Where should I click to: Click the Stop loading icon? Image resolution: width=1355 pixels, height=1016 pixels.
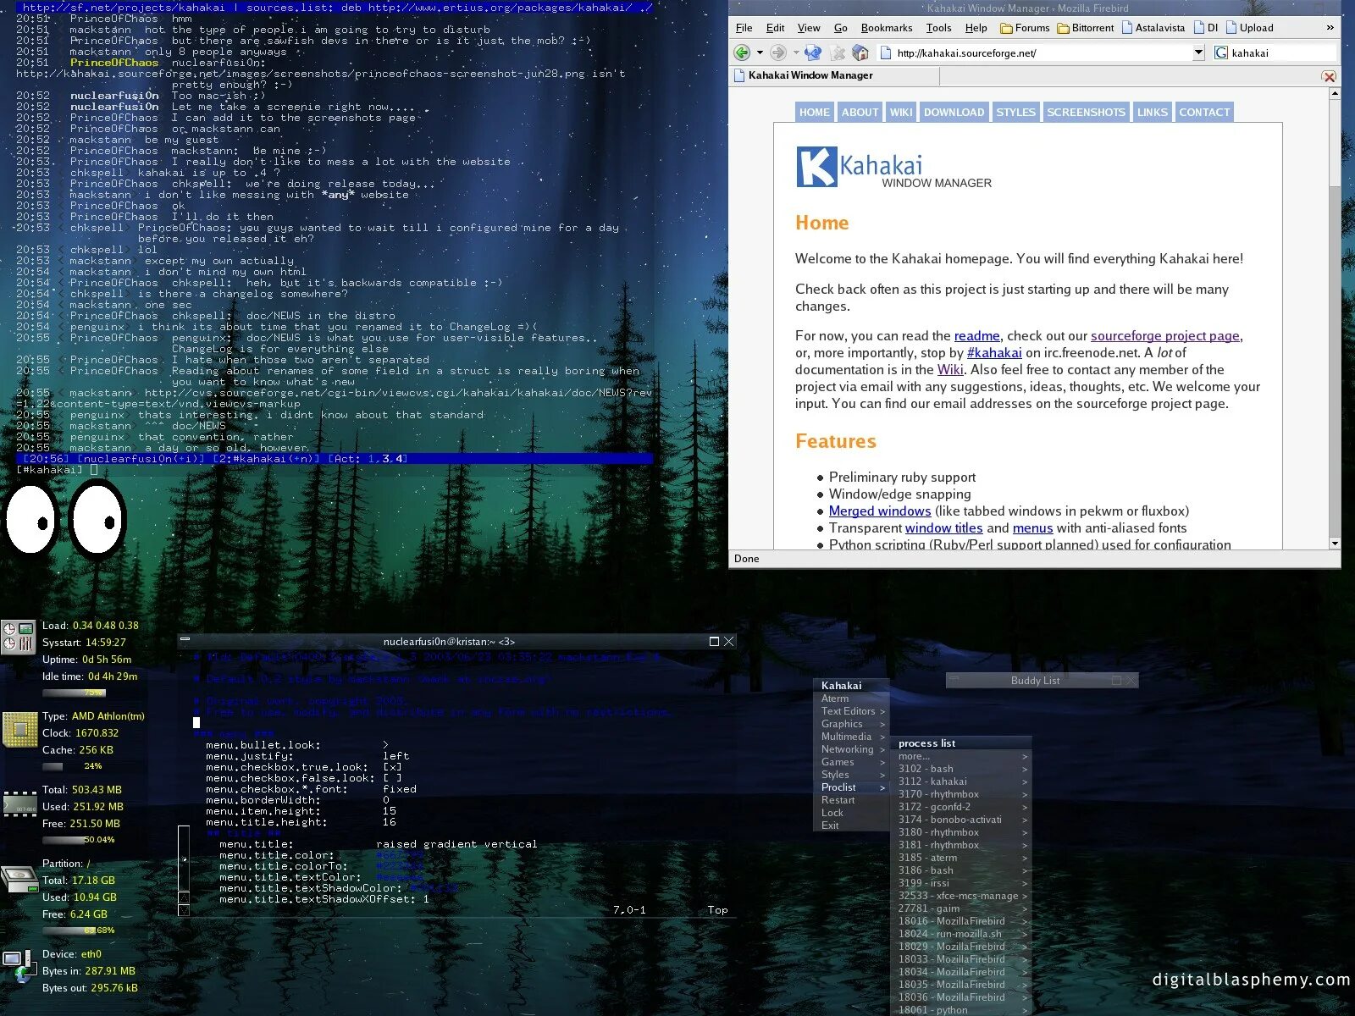[x=838, y=52]
